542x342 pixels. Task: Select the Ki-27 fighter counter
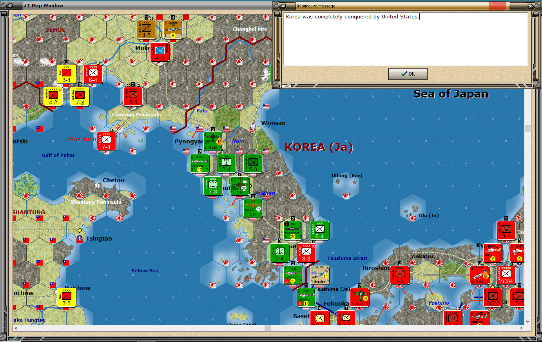point(517,253)
